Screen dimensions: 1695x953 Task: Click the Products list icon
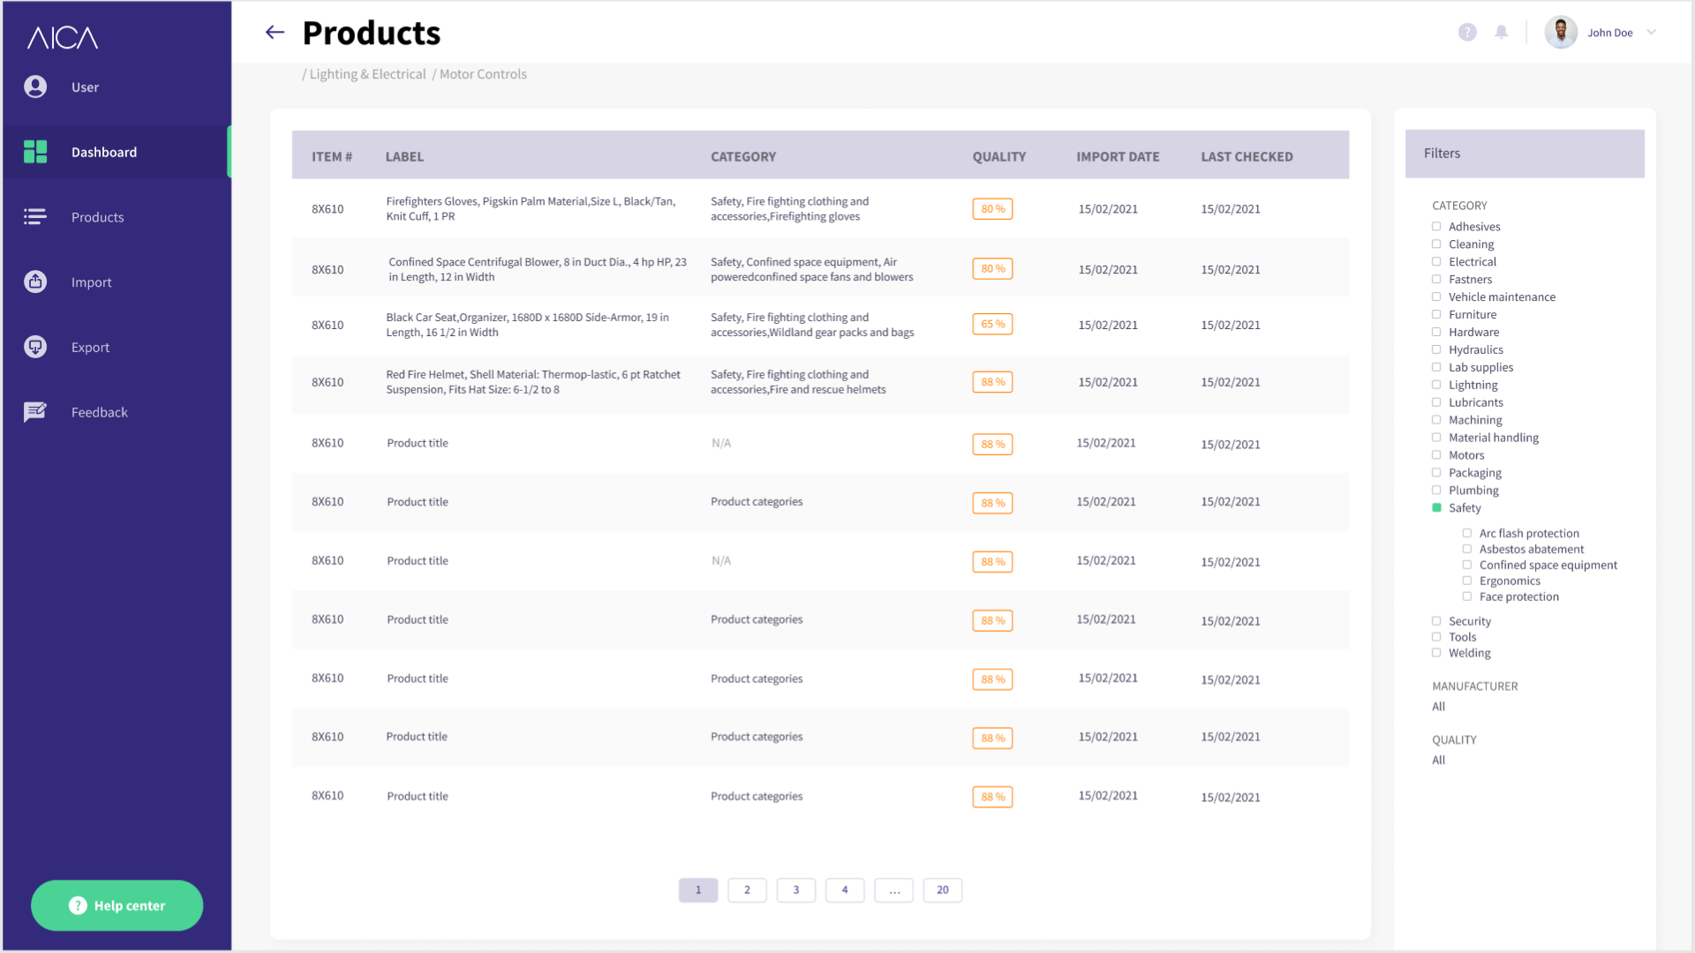click(35, 217)
